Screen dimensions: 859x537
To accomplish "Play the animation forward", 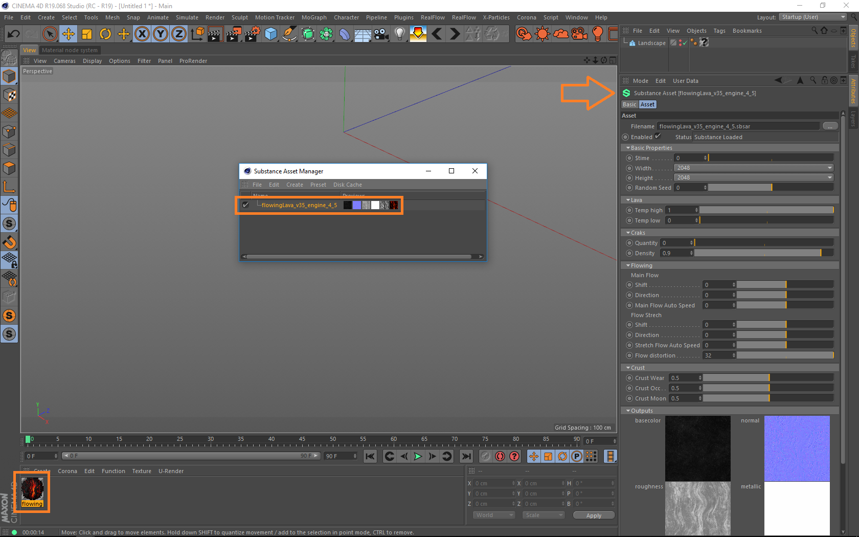I will pyautogui.click(x=418, y=456).
